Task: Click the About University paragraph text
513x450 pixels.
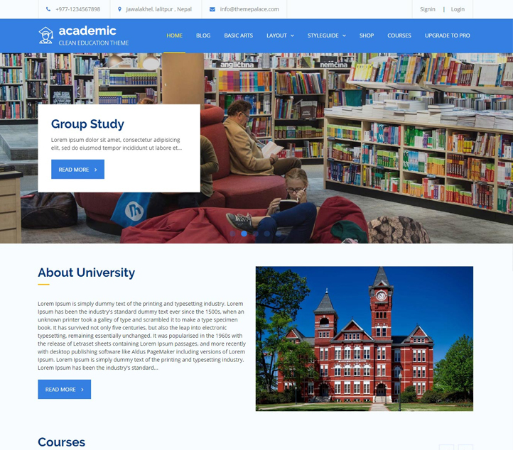Action: (x=141, y=336)
